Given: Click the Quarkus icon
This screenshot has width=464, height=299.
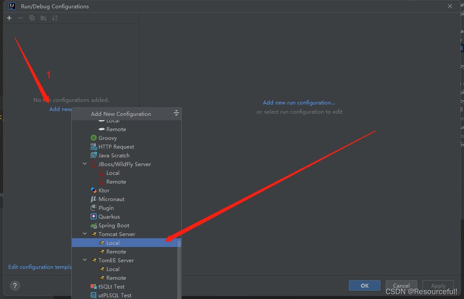Looking at the screenshot, I should click(94, 216).
